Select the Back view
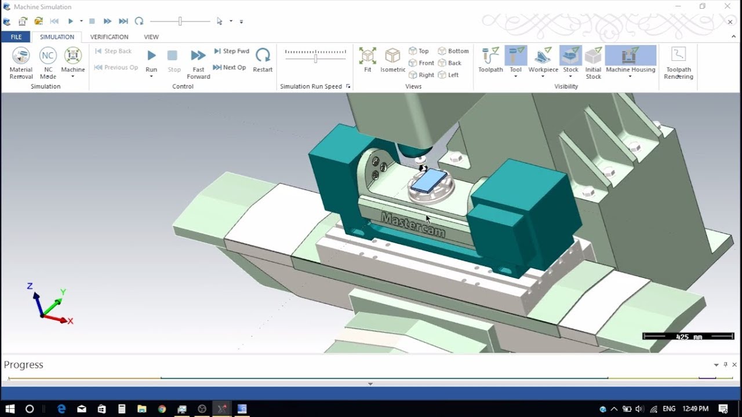Viewport: 742px width, 417px height. click(x=450, y=63)
